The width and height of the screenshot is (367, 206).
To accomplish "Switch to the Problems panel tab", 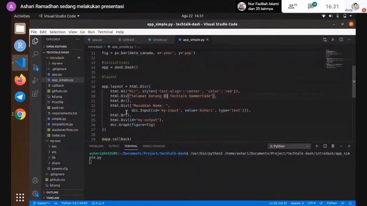I will pos(96,146).
